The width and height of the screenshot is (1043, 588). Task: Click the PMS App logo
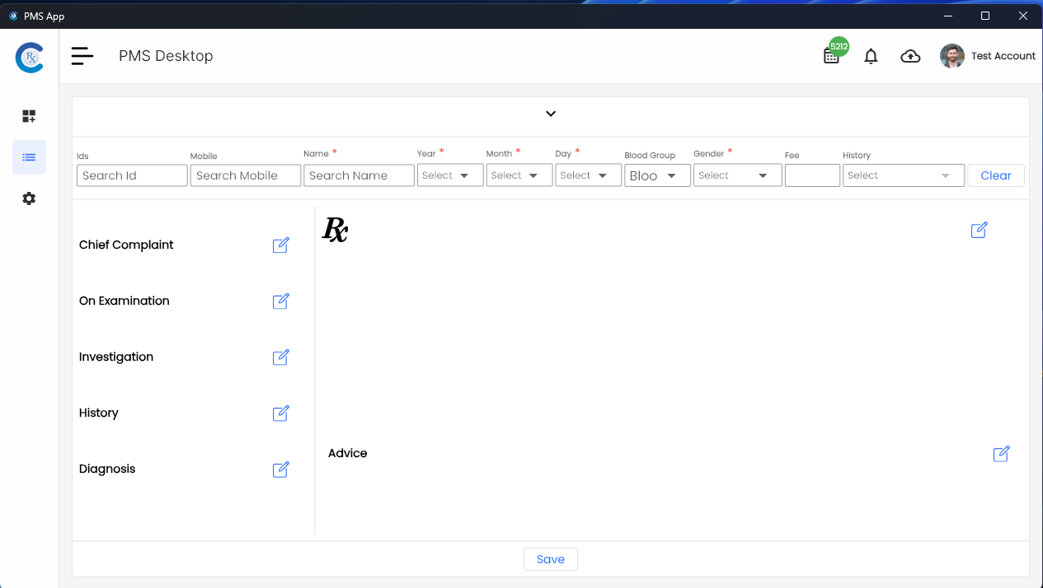tap(30, 57)
